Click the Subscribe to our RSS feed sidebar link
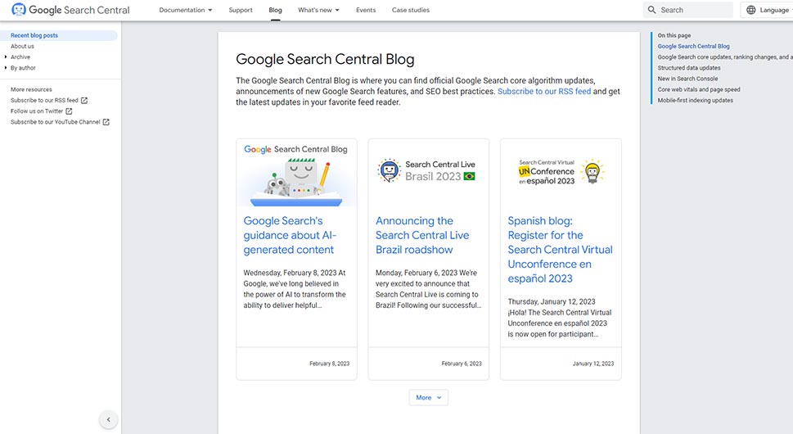Screen dimensions: 793x434 pyautogui.click(x=44, y=100)
